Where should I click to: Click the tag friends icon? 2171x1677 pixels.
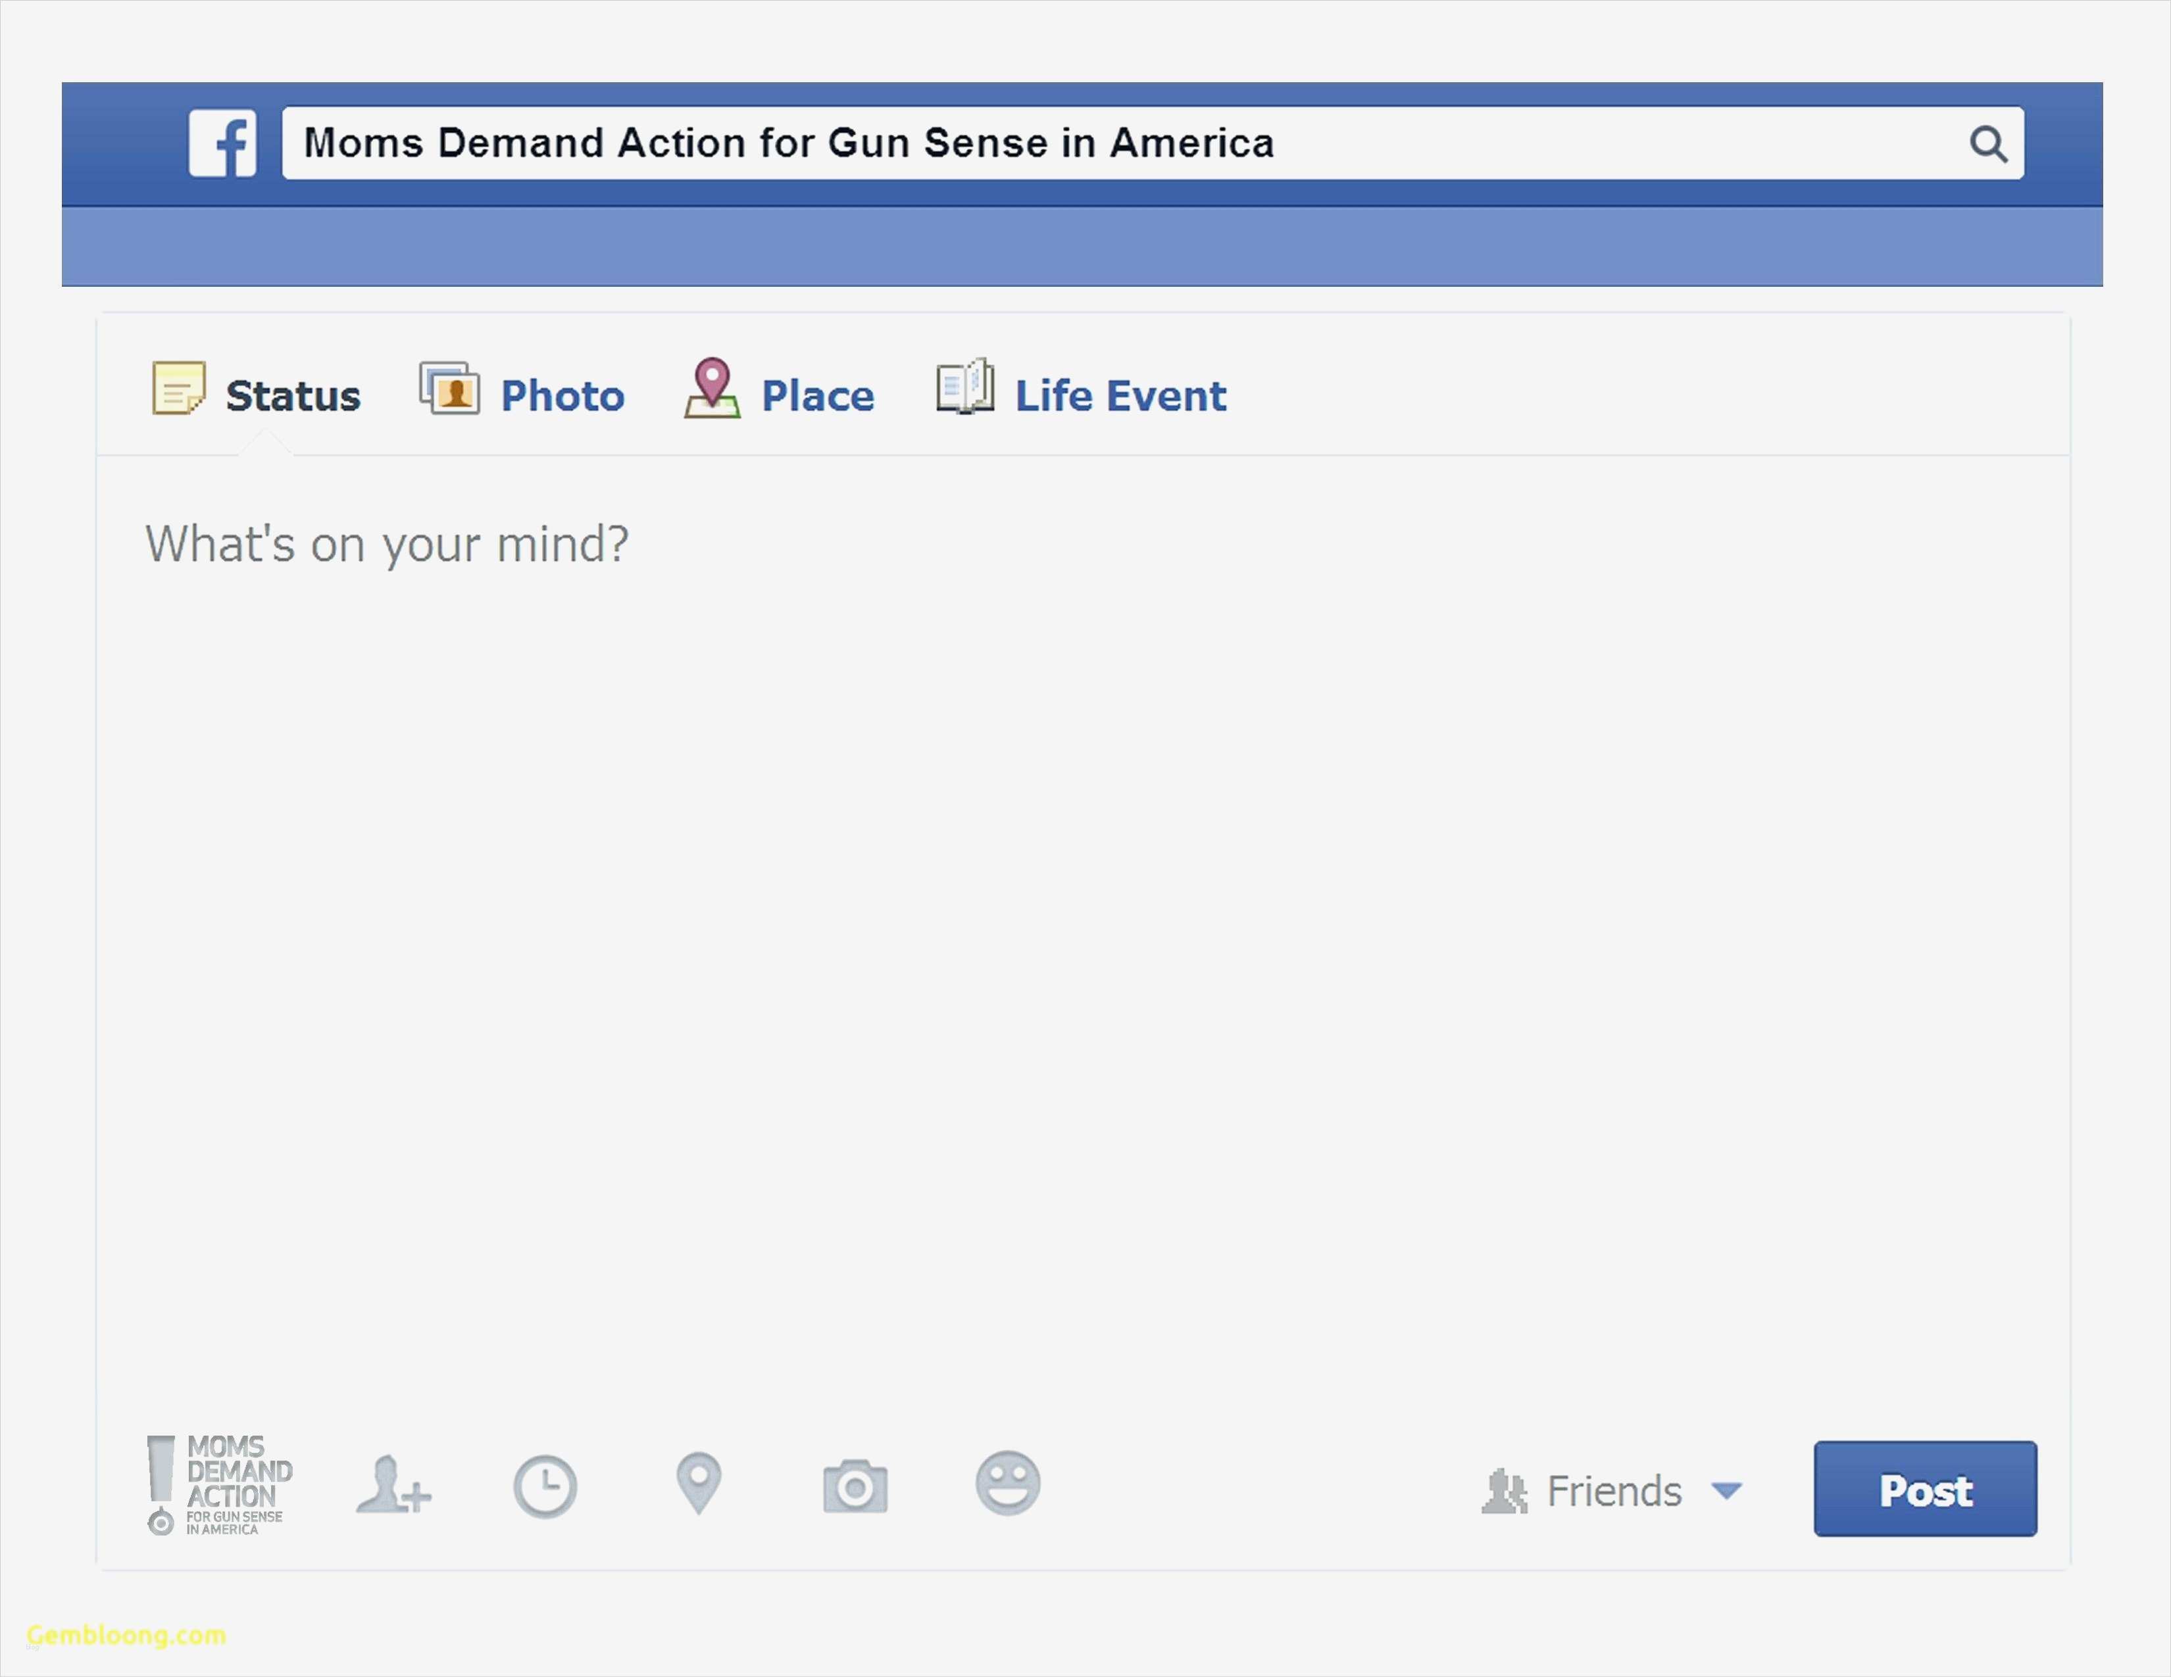(393, 1486)
